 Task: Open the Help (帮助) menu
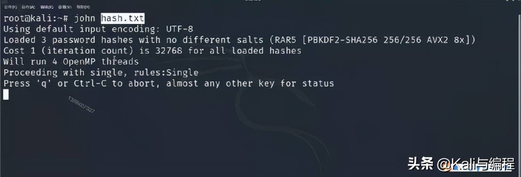click(x=83, y=7)
